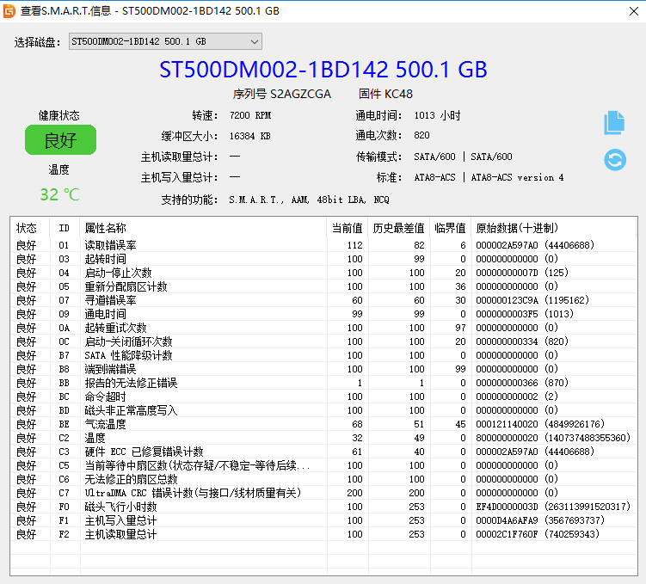
Task: Select the 启动-关闭循环次数 row
Action: [x=323, y=341]
